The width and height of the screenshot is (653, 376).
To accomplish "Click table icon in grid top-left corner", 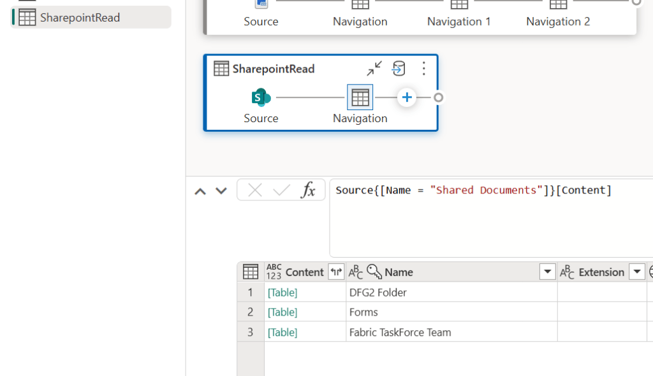I will coord(251,272).
